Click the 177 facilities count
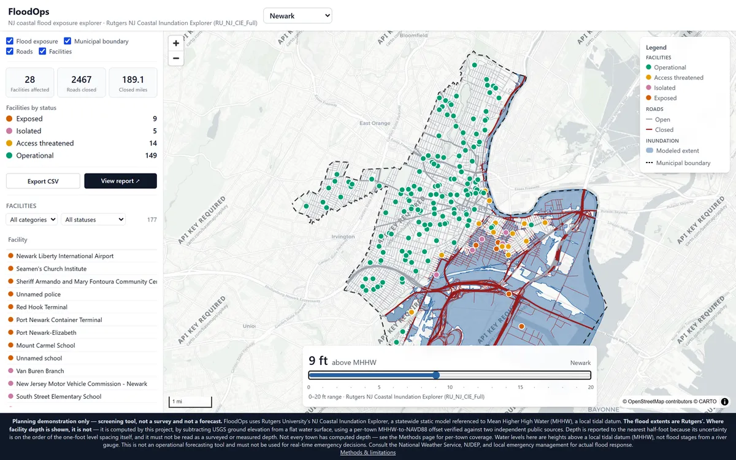The height and width of the screenshot is (460, 736). tap(152, 220)
